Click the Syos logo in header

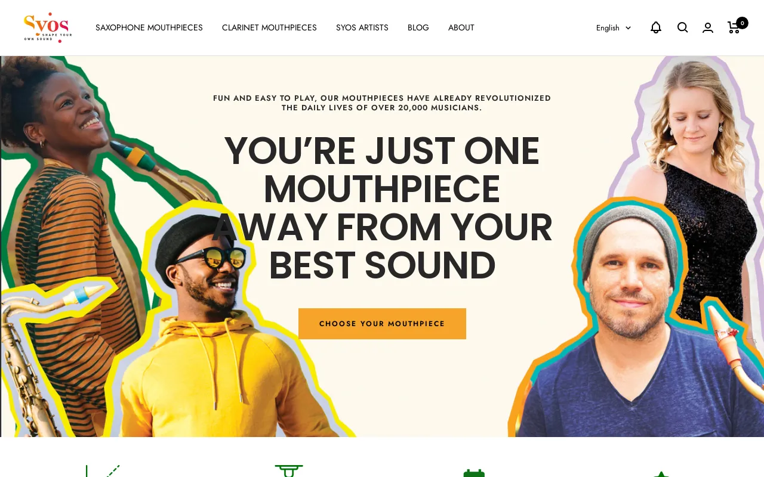click(48, 27)
